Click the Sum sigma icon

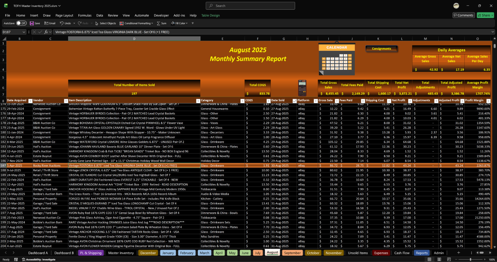pyautogui.click(x=158, y=23)
